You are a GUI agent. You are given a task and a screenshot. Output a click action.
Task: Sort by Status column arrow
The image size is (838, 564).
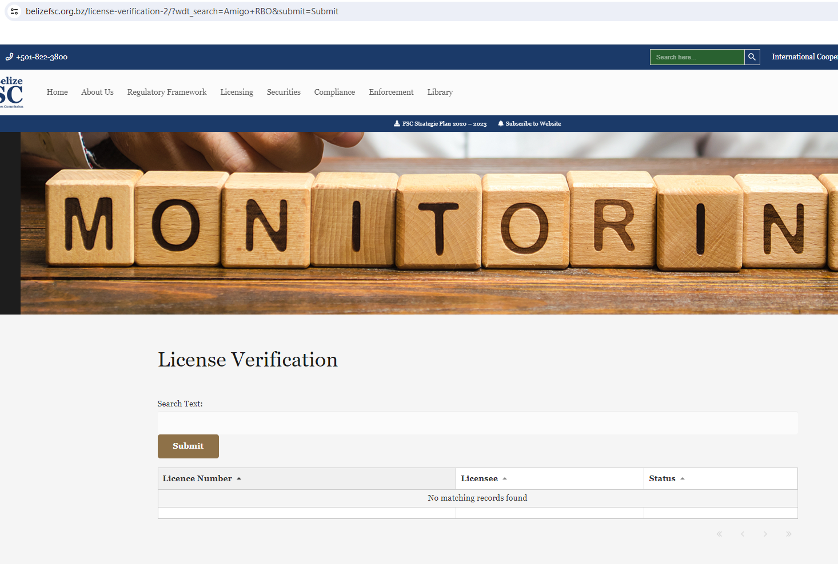(683, 479)
